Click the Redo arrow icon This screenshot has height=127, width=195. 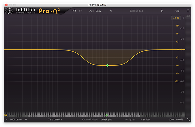(x=81, y=11)
